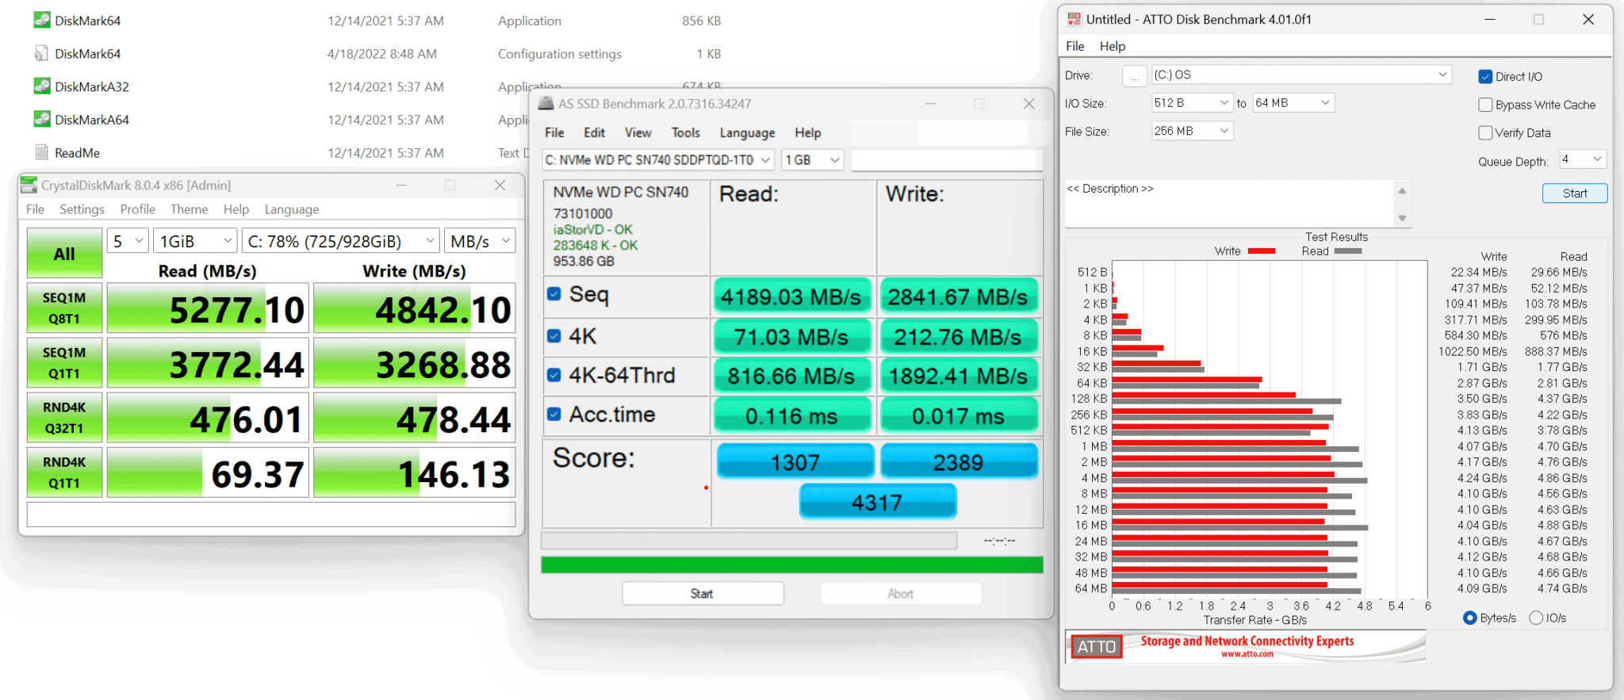
Task: Close the ATTO Disk Benchmark window
Action: (1588, 20)
